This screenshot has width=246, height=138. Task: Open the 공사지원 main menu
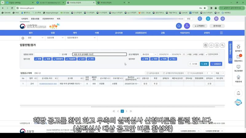click(x=119, y=33)
